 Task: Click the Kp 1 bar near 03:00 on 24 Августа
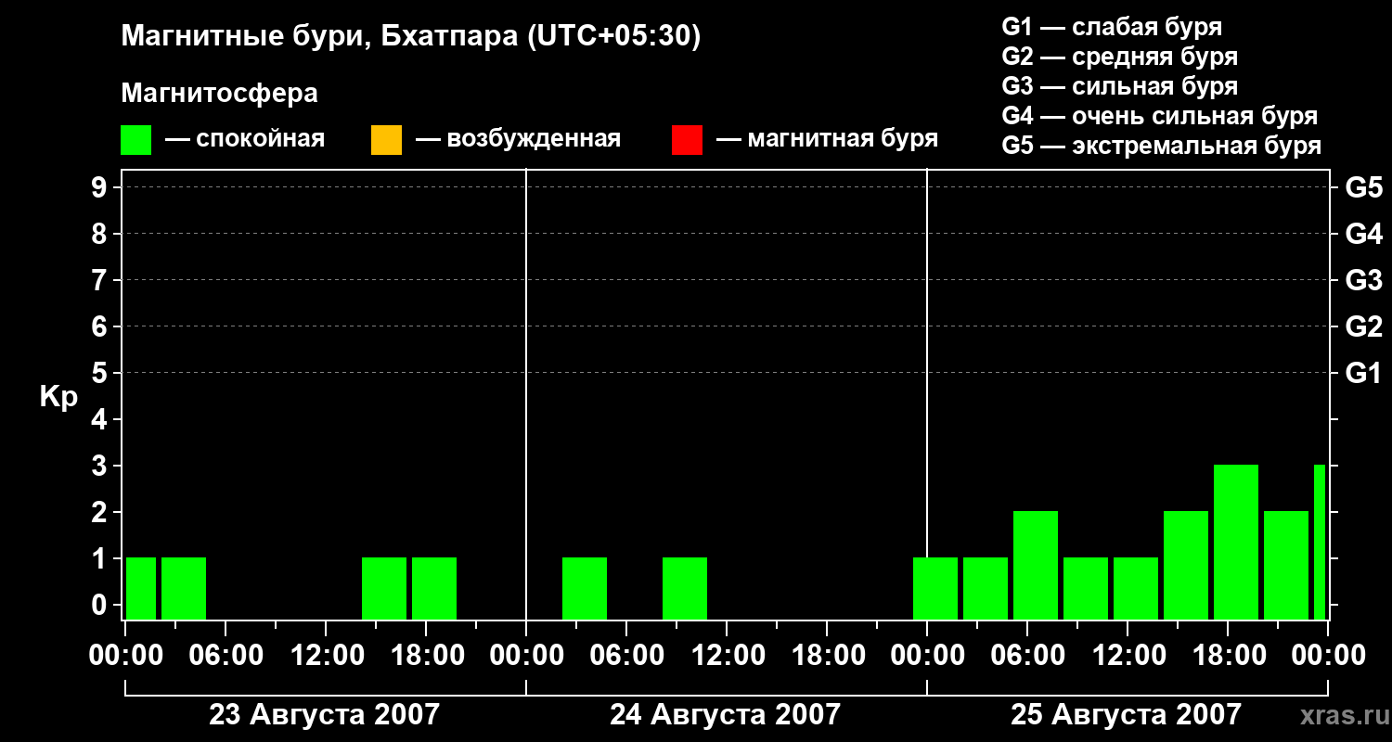click(585, 588)
